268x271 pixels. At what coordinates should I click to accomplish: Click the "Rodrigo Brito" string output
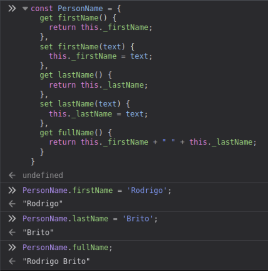coord(56,261)
